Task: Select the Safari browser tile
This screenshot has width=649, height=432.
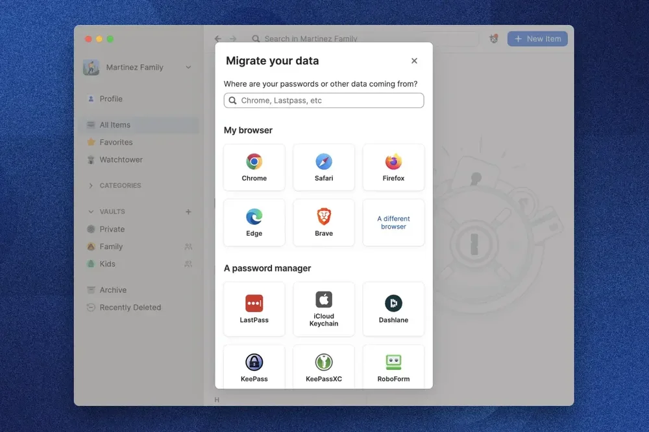Action: tap(324, 167)
